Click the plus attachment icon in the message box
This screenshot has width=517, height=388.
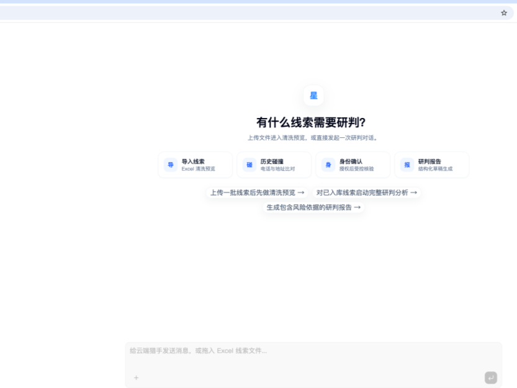pos(136,377)
